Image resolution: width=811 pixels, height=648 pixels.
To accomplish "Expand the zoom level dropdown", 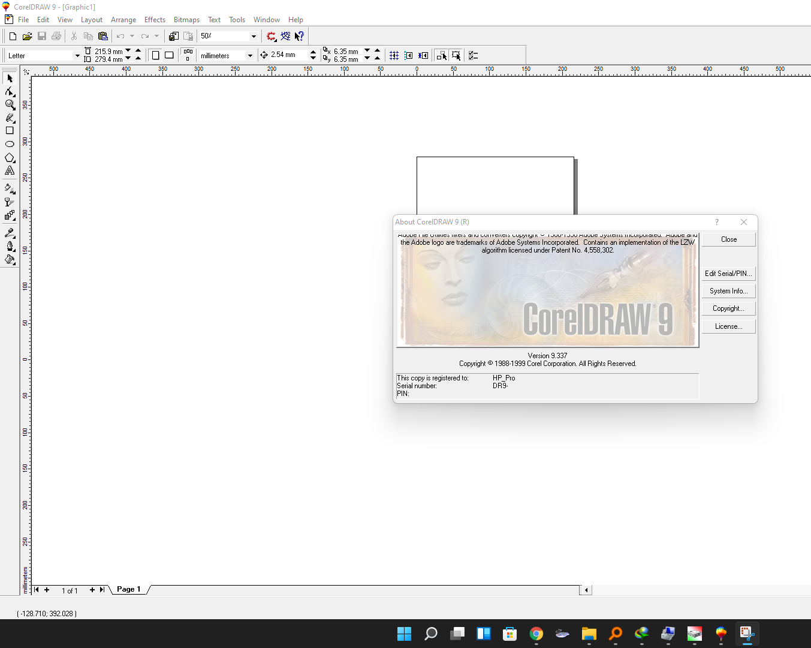I will (254, 36).
